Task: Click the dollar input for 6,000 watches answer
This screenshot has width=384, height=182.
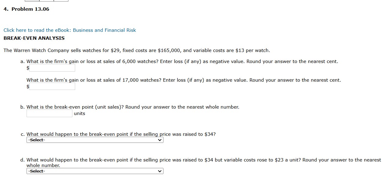Action: pos(52,68)
